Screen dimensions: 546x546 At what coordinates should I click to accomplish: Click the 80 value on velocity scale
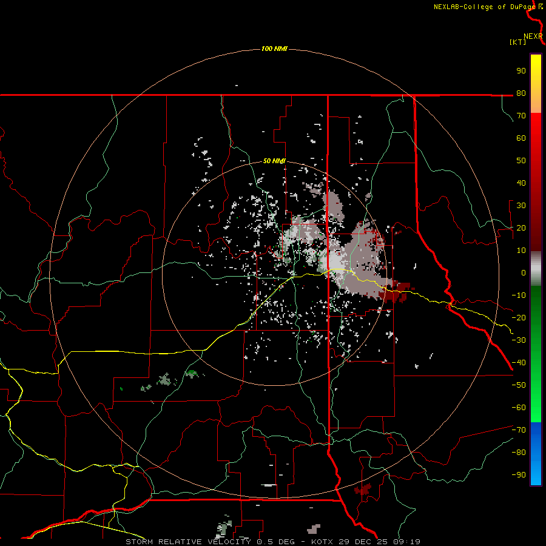(x=521, y=93)
